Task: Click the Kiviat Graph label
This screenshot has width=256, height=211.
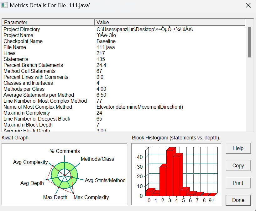Action: point(16,138)
